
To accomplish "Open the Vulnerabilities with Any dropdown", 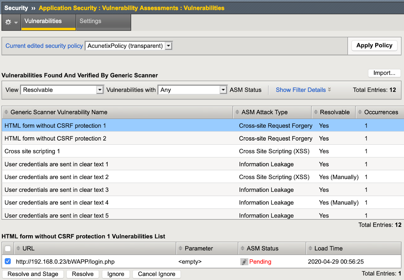I will [192, 90].
